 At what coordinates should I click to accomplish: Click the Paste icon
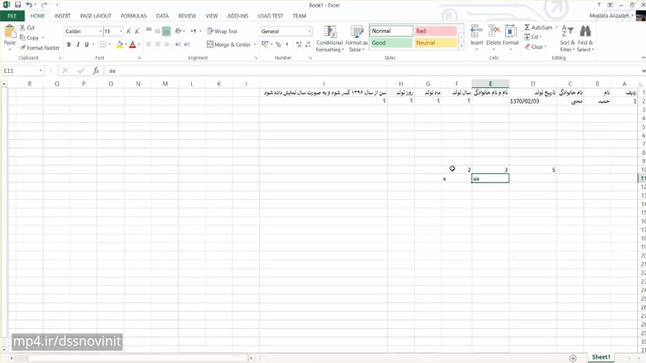[x=10, y=33]
